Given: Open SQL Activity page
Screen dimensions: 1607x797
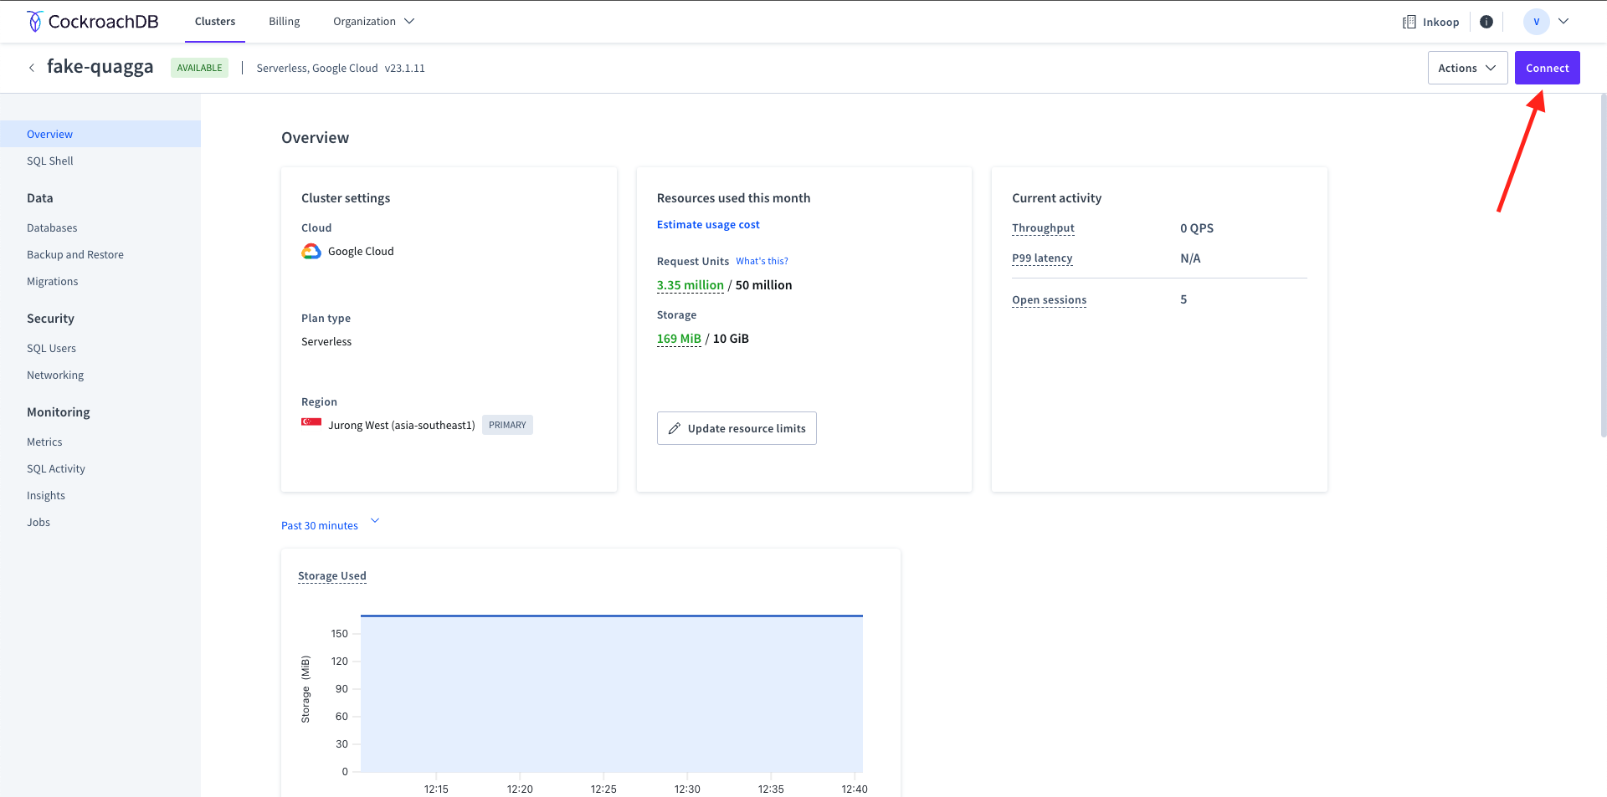Looking at the screenshot, I should (x=56, y=468).
